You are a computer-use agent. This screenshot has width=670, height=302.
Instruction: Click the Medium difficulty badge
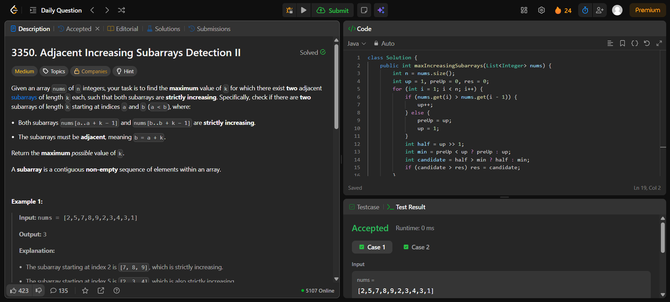click(25, 71)
